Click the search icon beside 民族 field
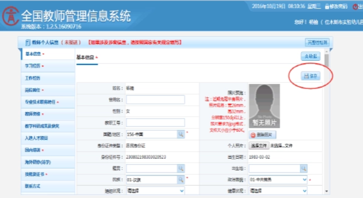Screen dimensions: 363x198 coord(180,179)
